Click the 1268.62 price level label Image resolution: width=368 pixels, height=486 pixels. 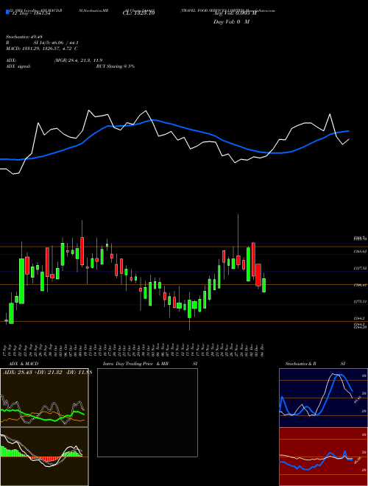click(x=360, y=252)
